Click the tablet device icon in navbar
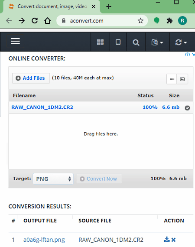The width and height of the screenshot is (195, 247). click(118, 42)
